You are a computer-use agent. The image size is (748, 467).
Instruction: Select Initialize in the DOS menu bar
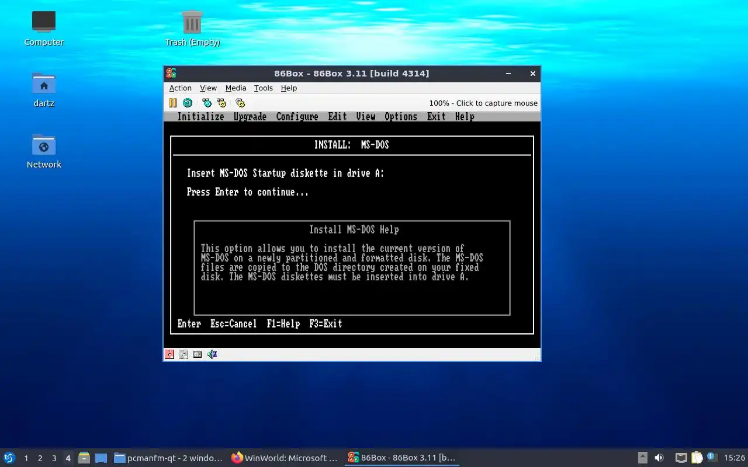(x=200, y=117)
